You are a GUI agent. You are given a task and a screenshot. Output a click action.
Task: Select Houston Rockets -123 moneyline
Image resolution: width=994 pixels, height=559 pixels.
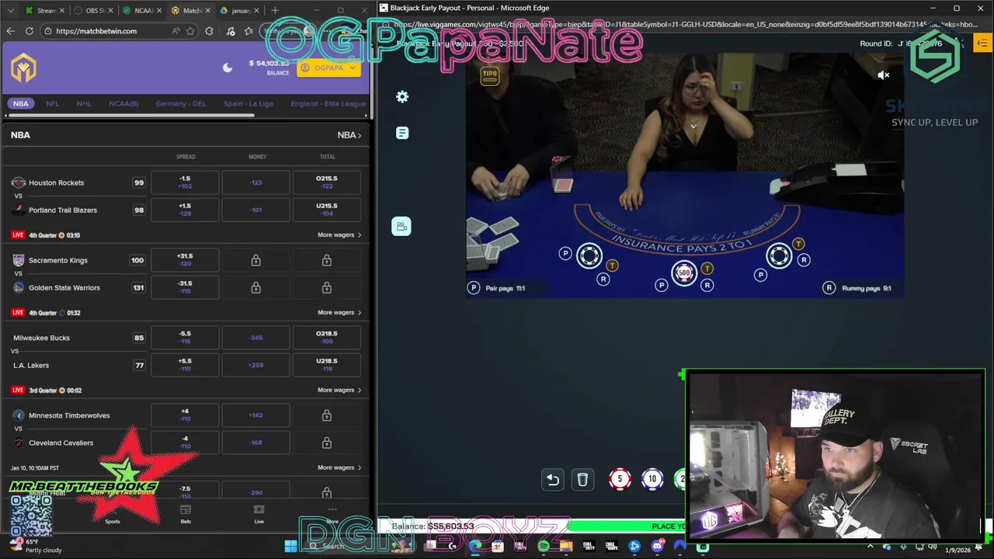tap(255, 182)
